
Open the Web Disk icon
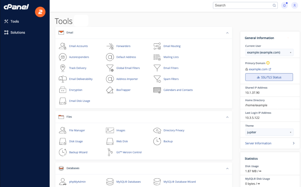pos(110,141)
